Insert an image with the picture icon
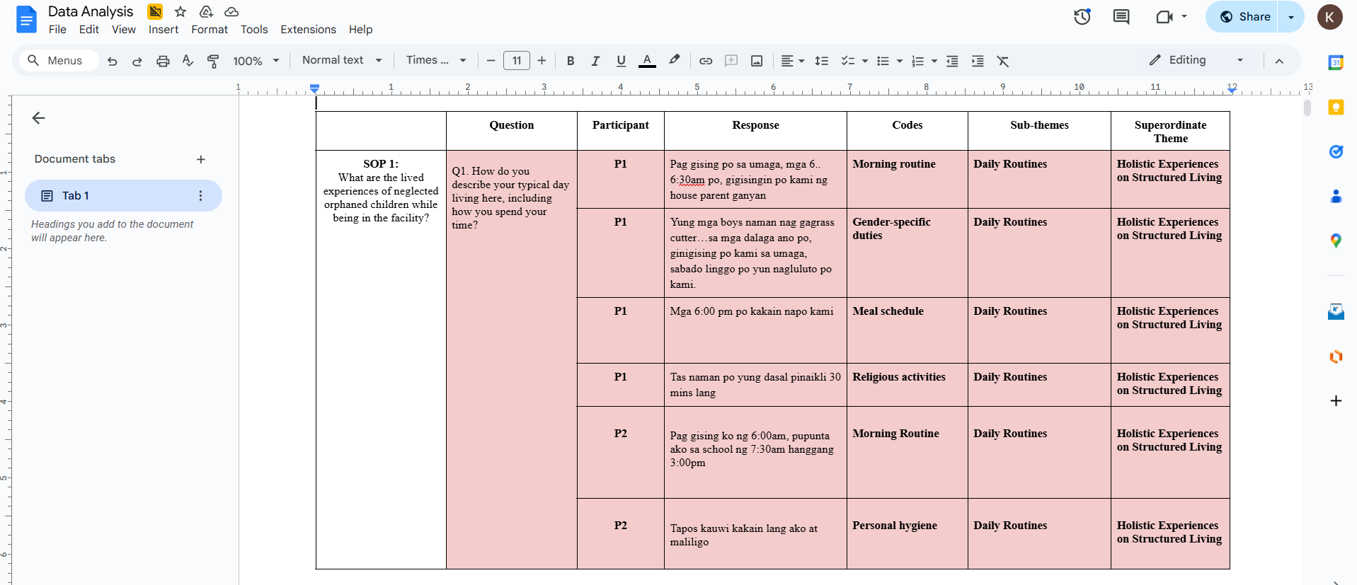This screenshot has height=585, width=1357. 757,61
